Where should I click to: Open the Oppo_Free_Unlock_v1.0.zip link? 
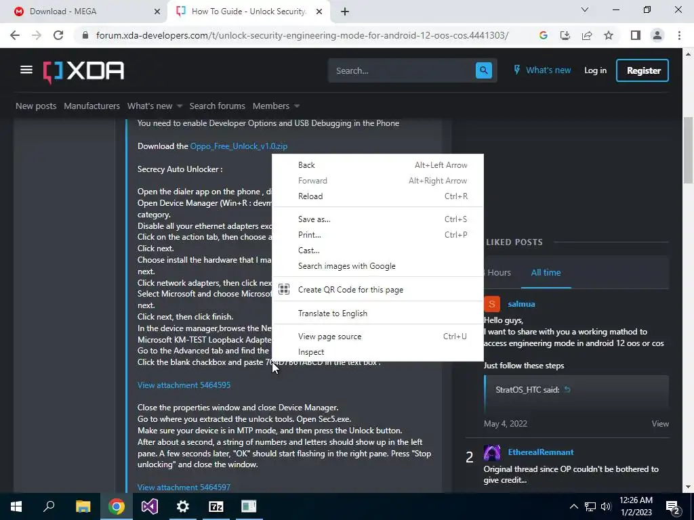239,146
